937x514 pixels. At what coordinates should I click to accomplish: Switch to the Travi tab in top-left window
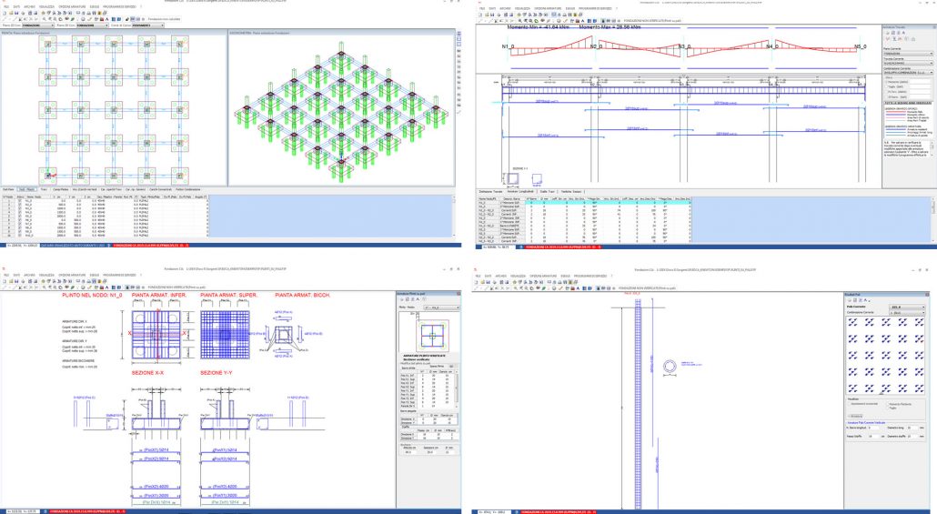click(44, 189)
